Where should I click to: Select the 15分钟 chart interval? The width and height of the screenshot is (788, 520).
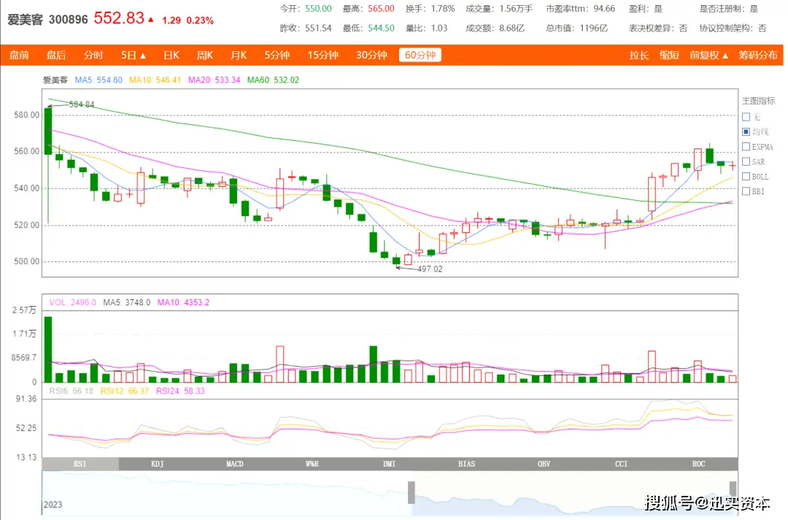[322, 56]
